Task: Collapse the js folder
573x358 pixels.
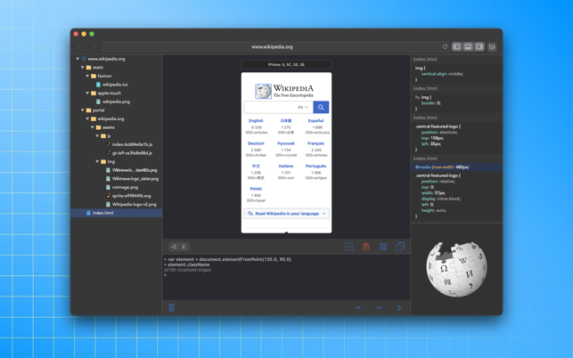Action: tap(97, 136)
